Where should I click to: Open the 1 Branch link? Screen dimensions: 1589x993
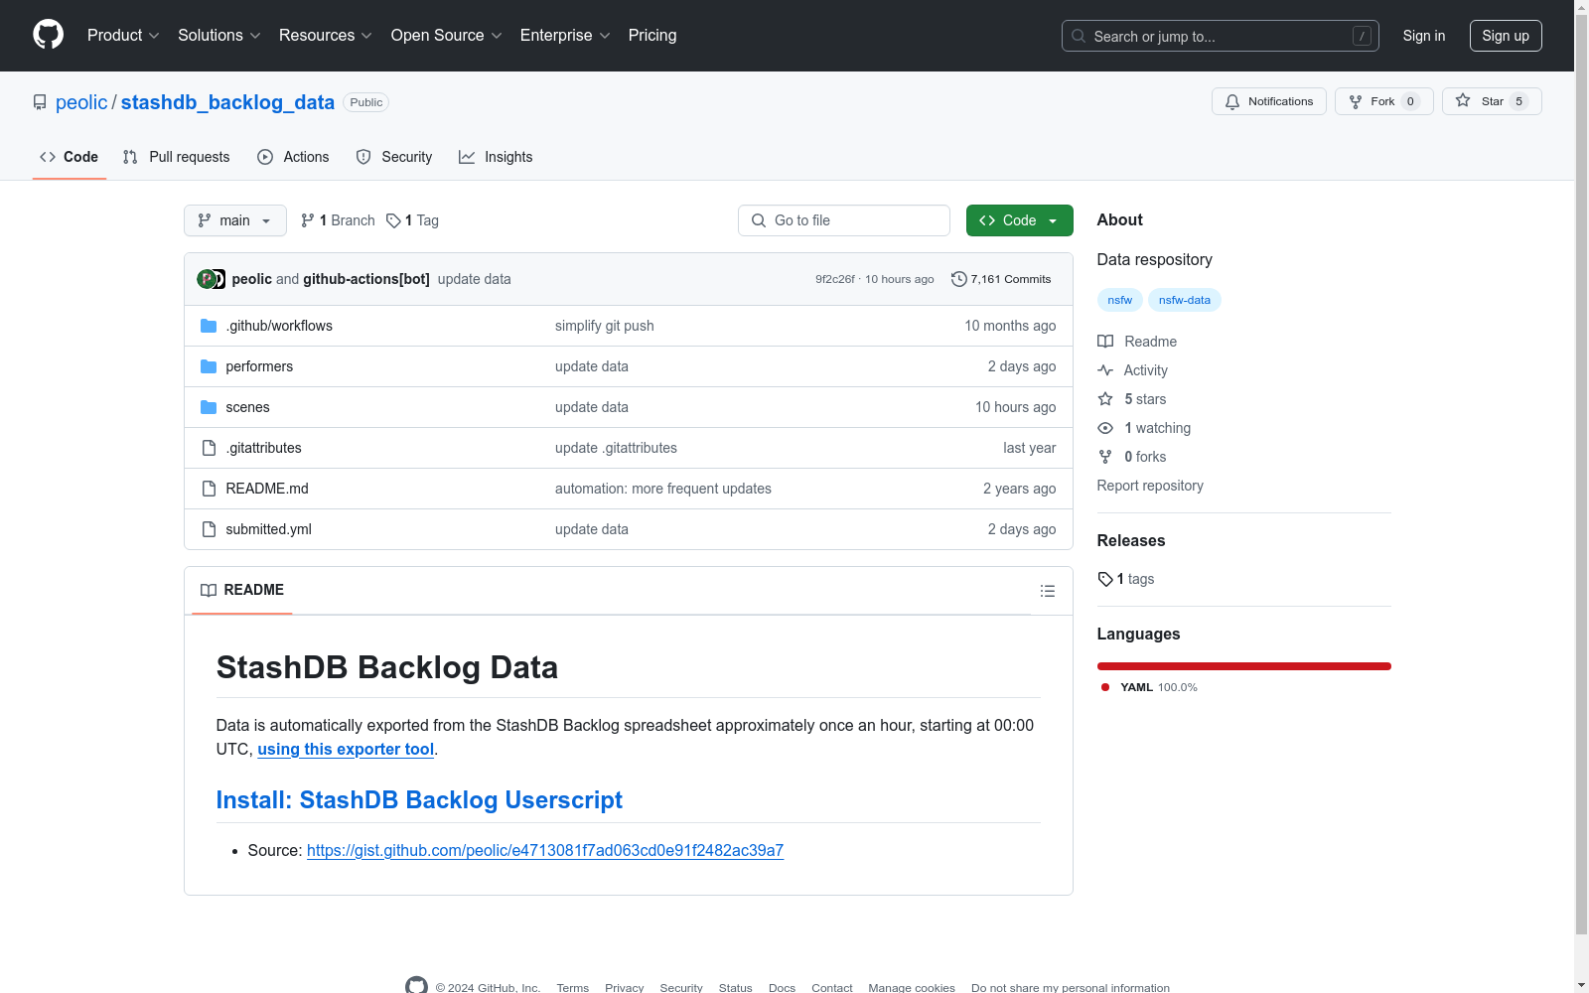[x=338, y=220]
